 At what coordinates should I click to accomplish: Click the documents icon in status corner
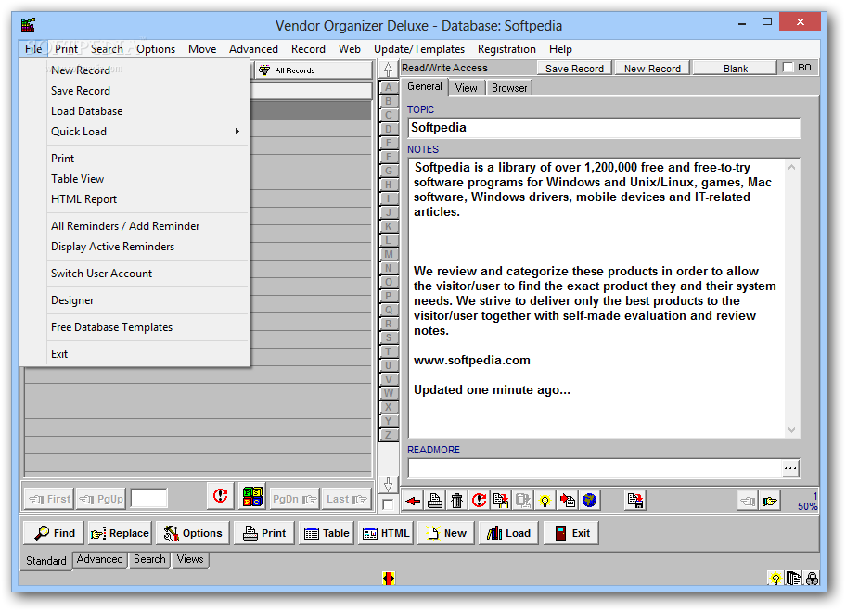point(794,579)
